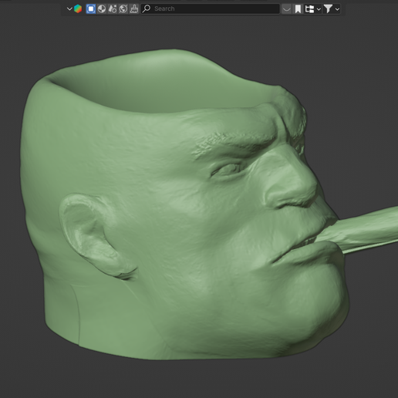
Task: Click the Search input field
Action: click(x=210, y=8)
